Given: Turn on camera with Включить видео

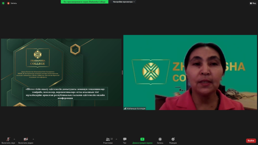Looking at the screenshot, I should tap(26, 141).
